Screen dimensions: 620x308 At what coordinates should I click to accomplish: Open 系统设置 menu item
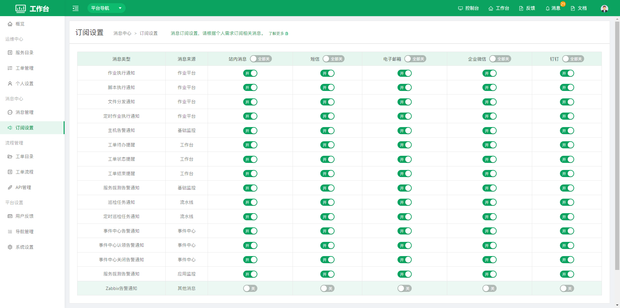click(x=32, y=247)
